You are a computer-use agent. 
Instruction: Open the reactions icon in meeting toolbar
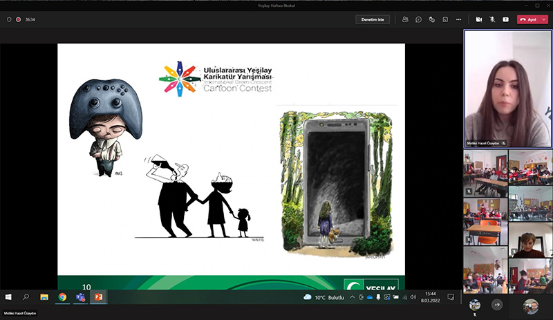click(431, 19)
